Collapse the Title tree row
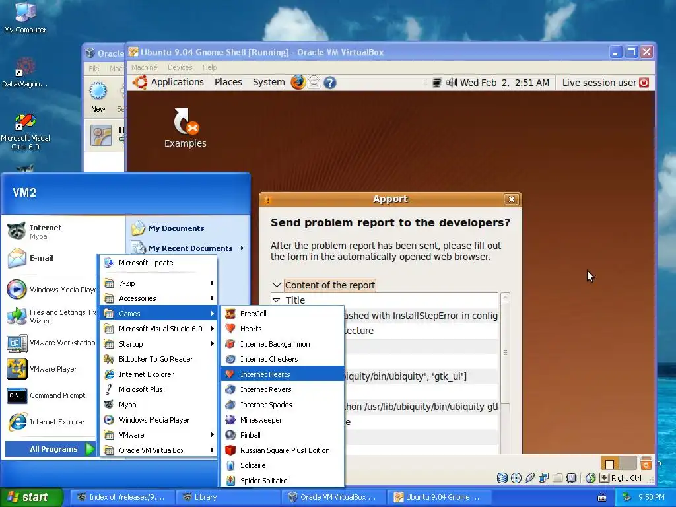Viewport: 676px width, 507px height. click(x=277, y=300)
